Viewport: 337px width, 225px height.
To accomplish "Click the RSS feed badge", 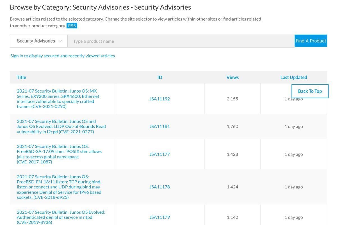I will point(72,26).
